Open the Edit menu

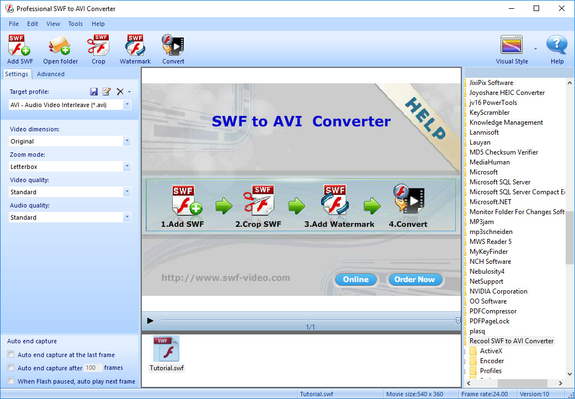pos(33,24)
